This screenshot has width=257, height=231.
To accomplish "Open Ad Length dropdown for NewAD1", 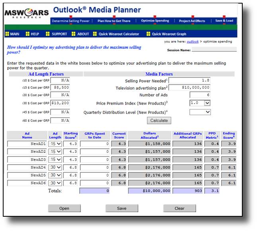I will 55,144.
